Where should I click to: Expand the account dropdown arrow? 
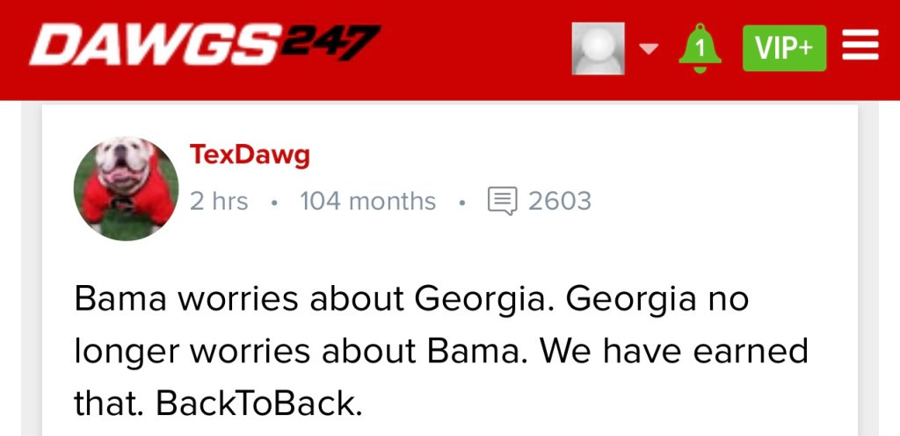(x=649, y=48)
